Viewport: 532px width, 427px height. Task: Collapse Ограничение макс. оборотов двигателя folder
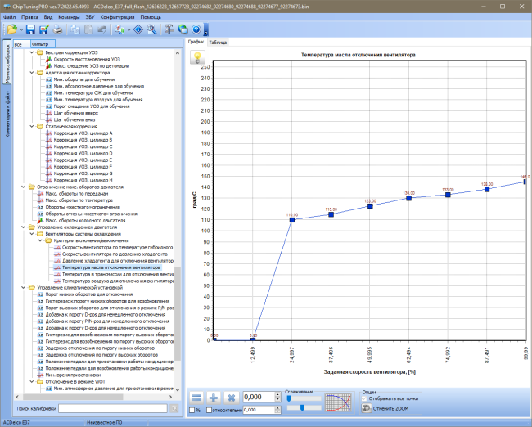click(x=24, y=187)
